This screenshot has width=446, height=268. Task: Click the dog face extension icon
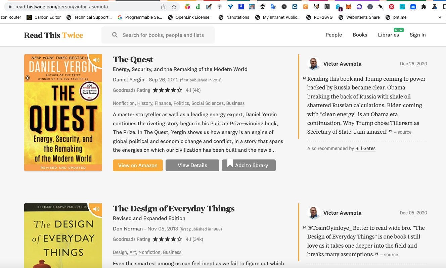[x=316, y=7]
